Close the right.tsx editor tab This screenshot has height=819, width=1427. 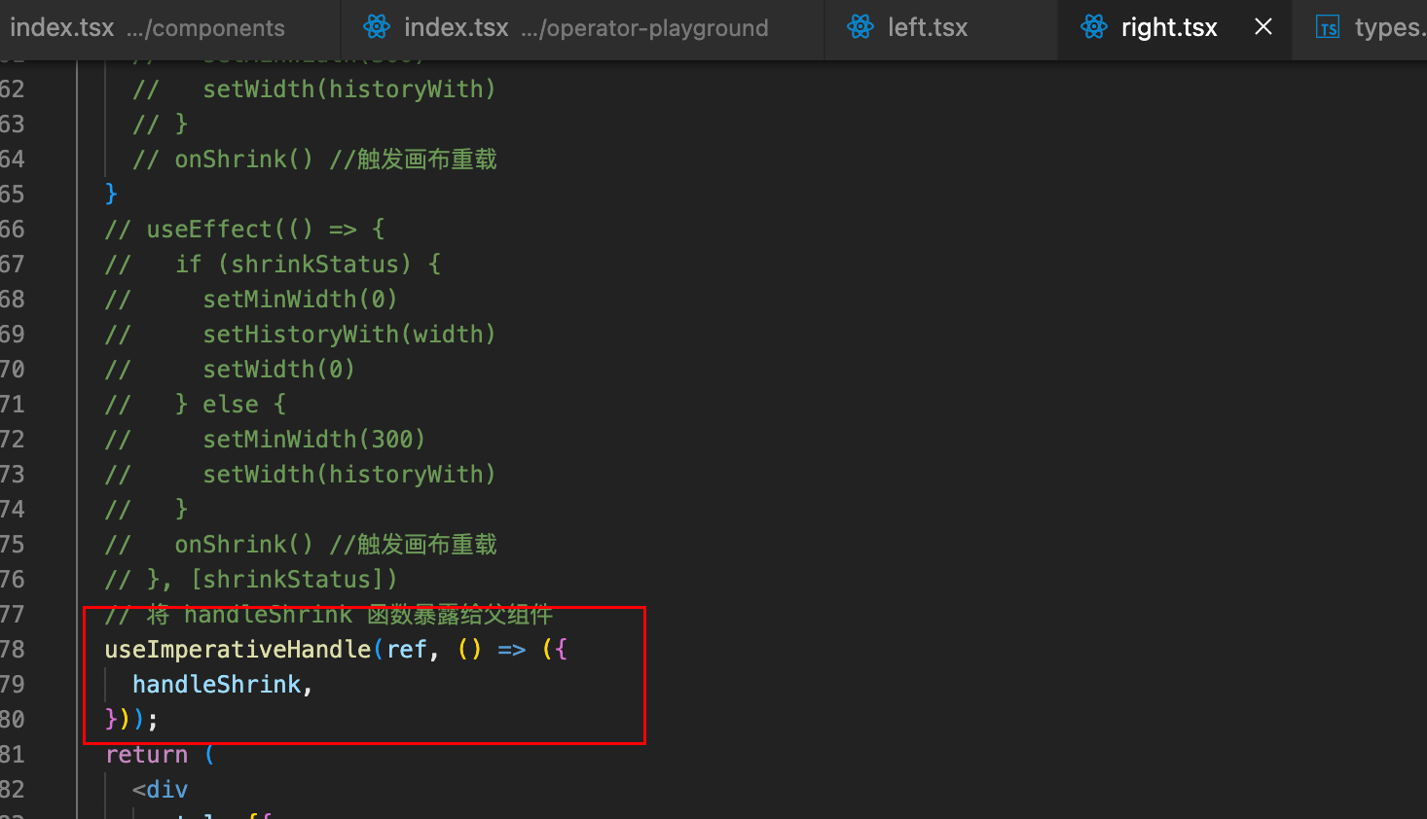click(x=1263, y=27)
